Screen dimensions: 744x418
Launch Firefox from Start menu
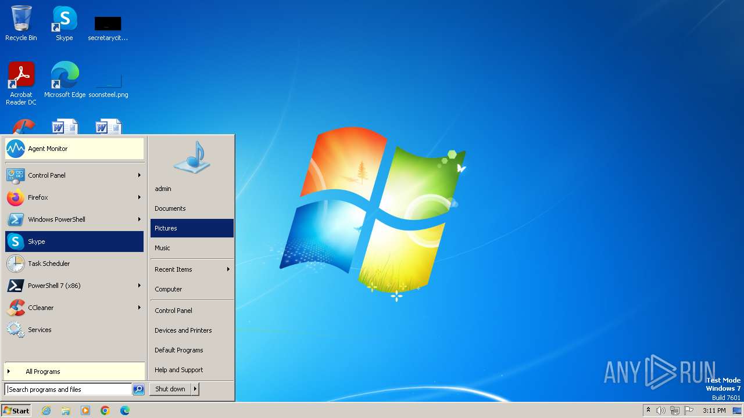pyautogui.click(x=74, y=197)
